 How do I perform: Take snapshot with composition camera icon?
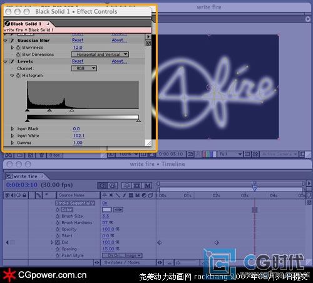pyautogui.click(x=190, y=154)
